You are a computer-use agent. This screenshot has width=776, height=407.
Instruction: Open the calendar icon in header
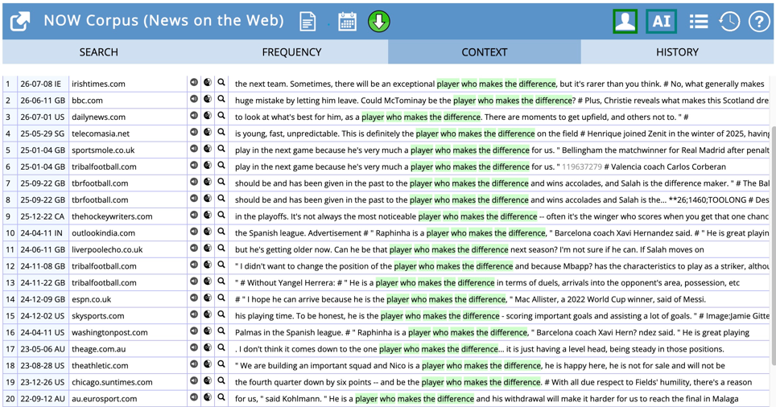pos(347,22)
